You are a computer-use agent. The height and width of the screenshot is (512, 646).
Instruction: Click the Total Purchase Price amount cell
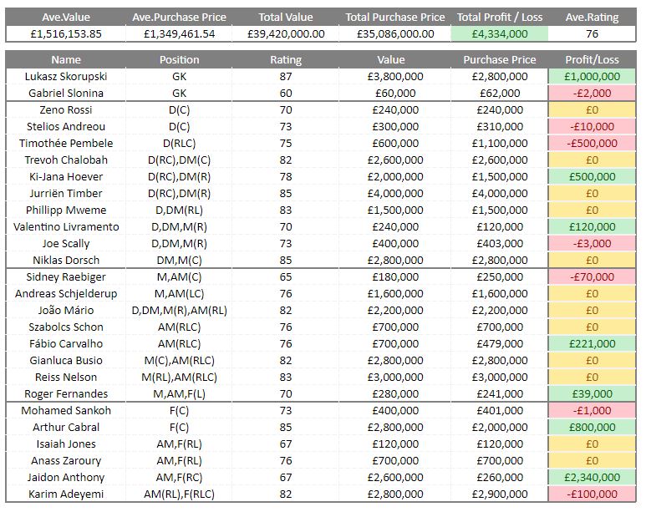(x=396, y=33)
